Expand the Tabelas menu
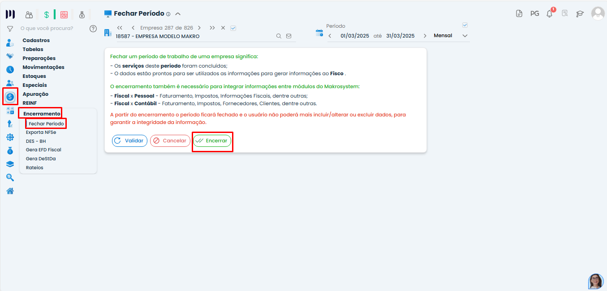The height and width of the screenshot is (291, 607). point(33,49)
